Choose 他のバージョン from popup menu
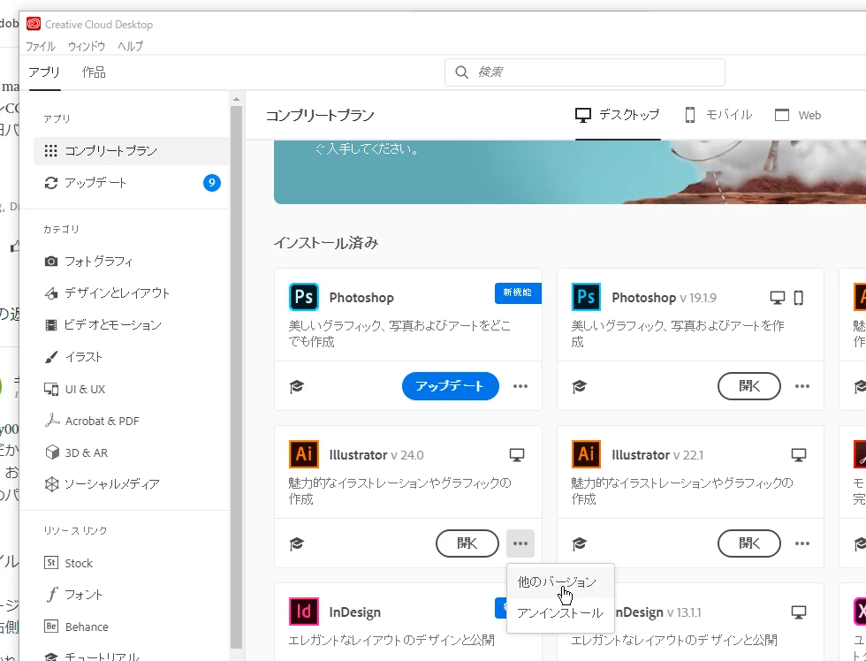 tap(560, 582)
